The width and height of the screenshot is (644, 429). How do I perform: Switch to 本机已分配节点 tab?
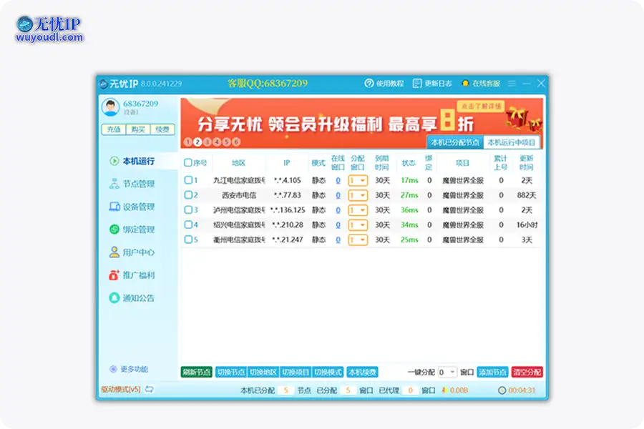pos(455,142)
